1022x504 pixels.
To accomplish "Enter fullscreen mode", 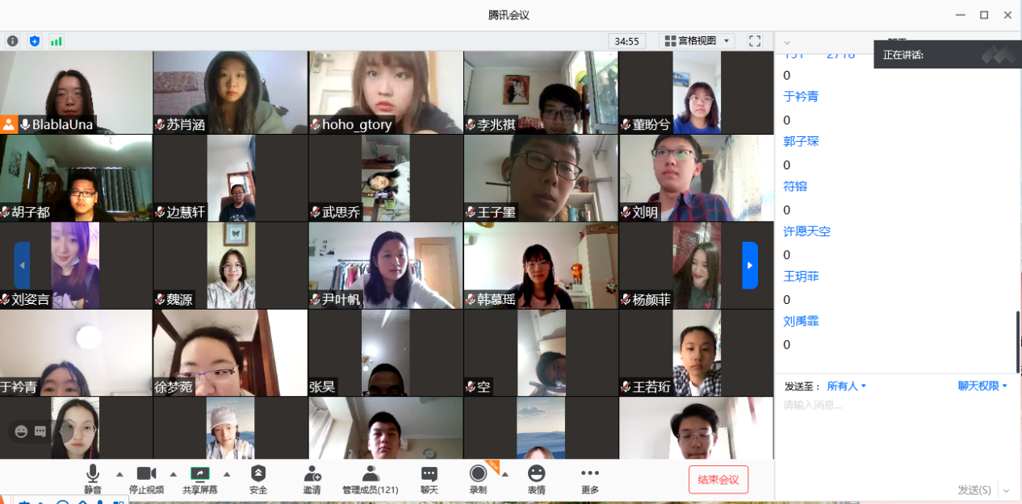I will pyautogui.click(x=755, y=40).
